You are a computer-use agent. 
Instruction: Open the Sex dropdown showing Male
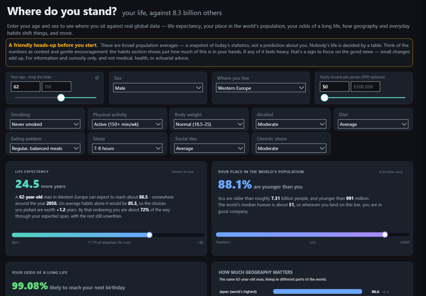pos(158,88)
